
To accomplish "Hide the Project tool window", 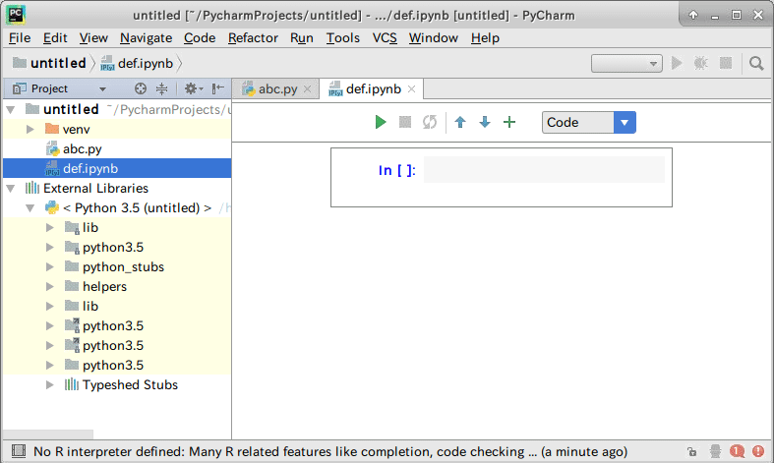I will point(217,88).
